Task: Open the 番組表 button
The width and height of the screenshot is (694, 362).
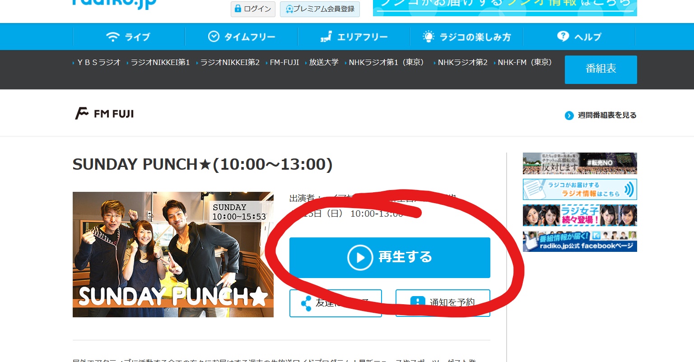Action: [x=601, y=70]
